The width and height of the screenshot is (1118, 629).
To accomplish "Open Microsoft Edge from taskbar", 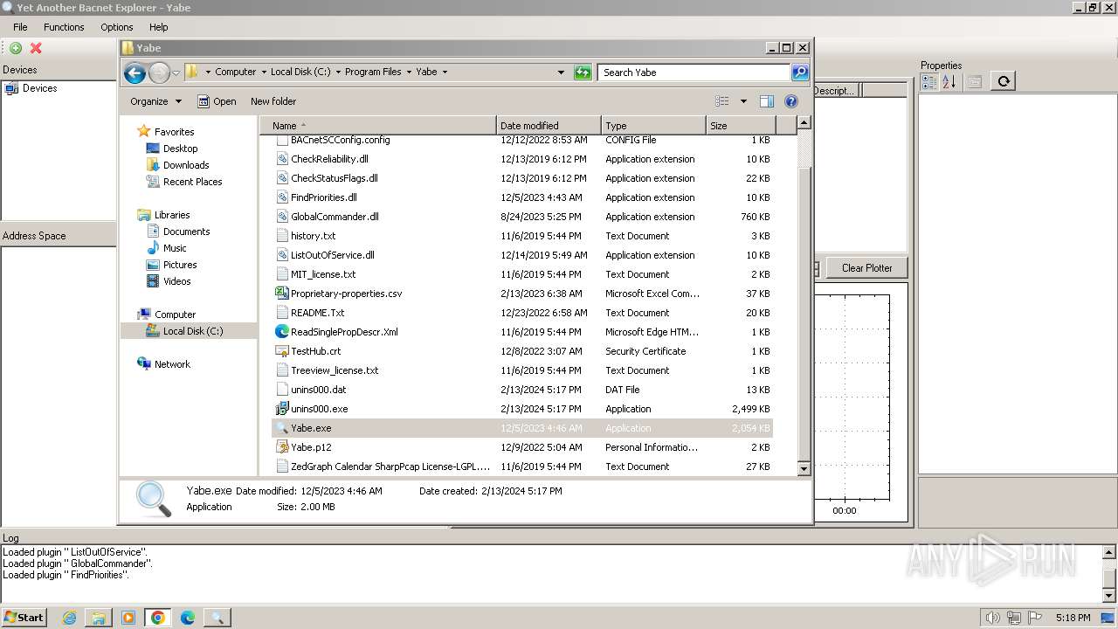I will (x=187, y=618).
